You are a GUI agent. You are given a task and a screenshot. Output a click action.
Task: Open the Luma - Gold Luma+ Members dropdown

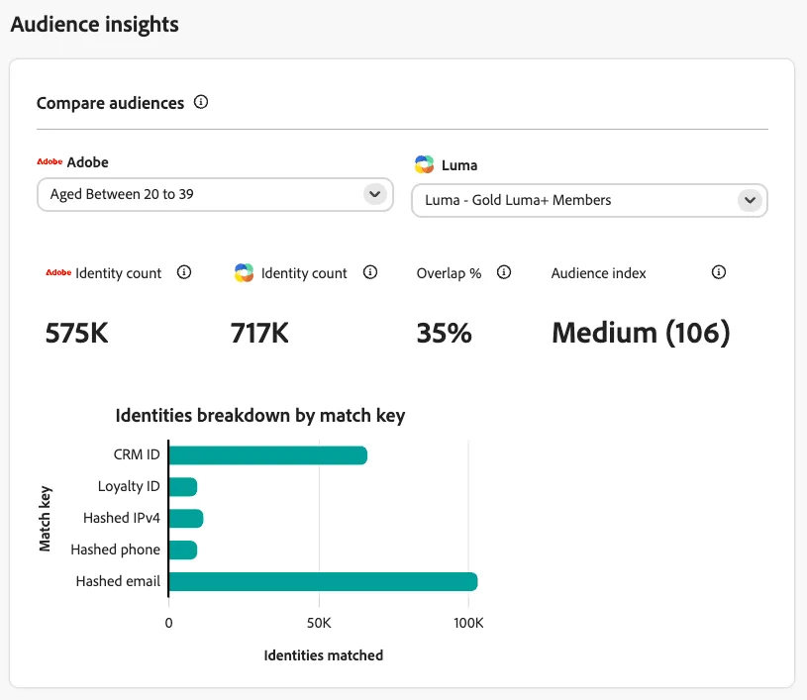[589, 200]
